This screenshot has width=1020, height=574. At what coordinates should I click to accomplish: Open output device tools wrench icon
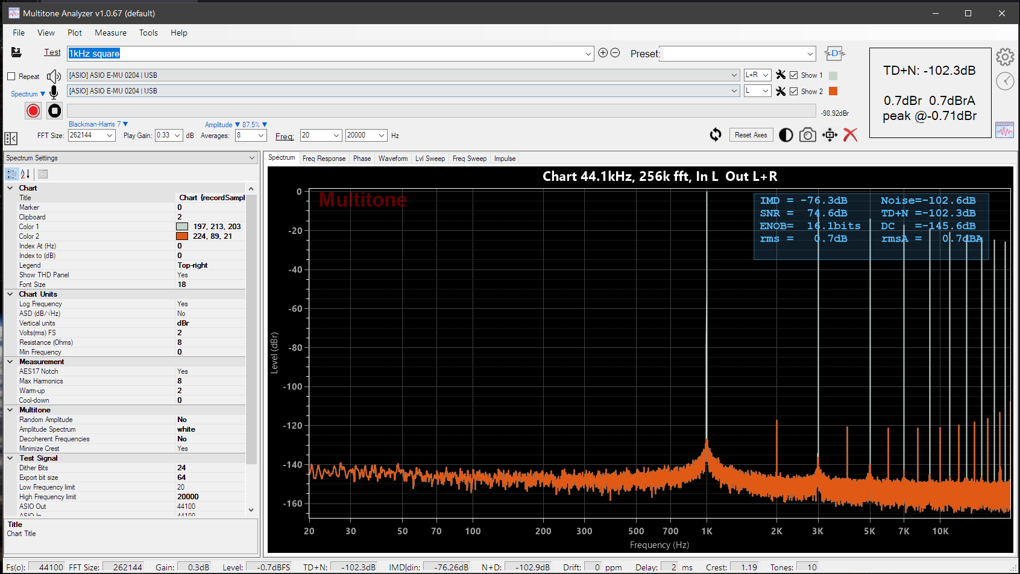781,75
